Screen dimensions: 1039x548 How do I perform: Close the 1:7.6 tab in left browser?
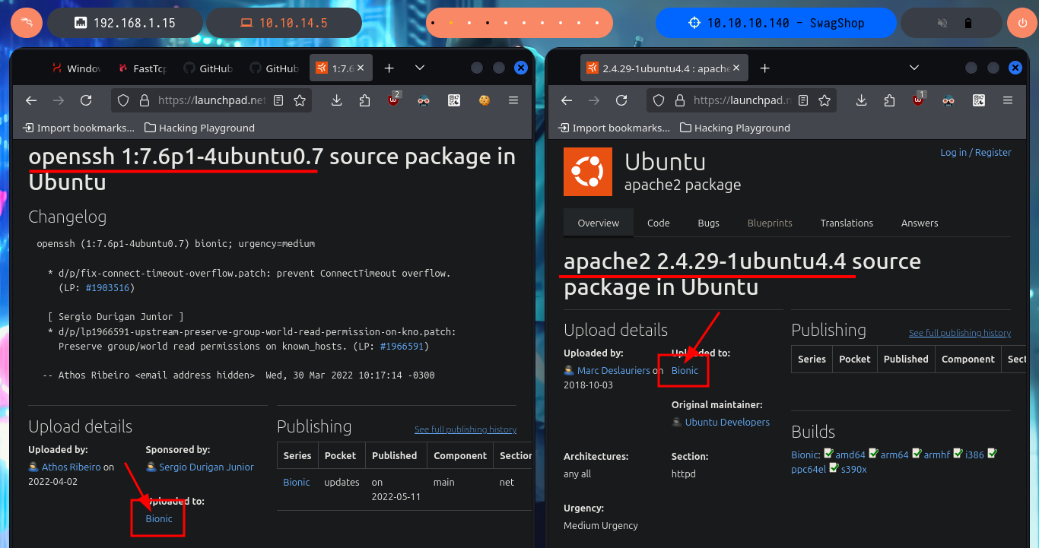click(361, 68)
